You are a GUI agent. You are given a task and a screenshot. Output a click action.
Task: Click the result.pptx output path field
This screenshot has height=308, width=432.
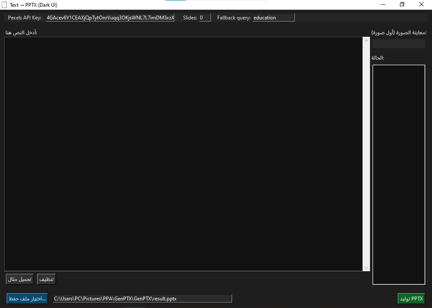pos(143,299)
